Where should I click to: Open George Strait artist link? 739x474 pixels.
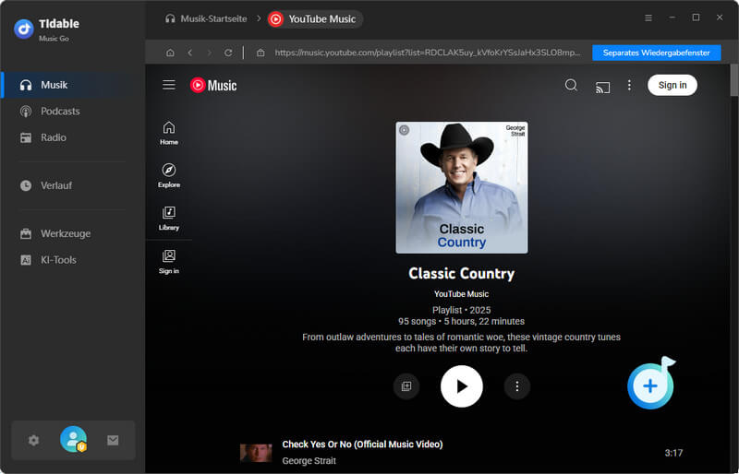(309, 461)
